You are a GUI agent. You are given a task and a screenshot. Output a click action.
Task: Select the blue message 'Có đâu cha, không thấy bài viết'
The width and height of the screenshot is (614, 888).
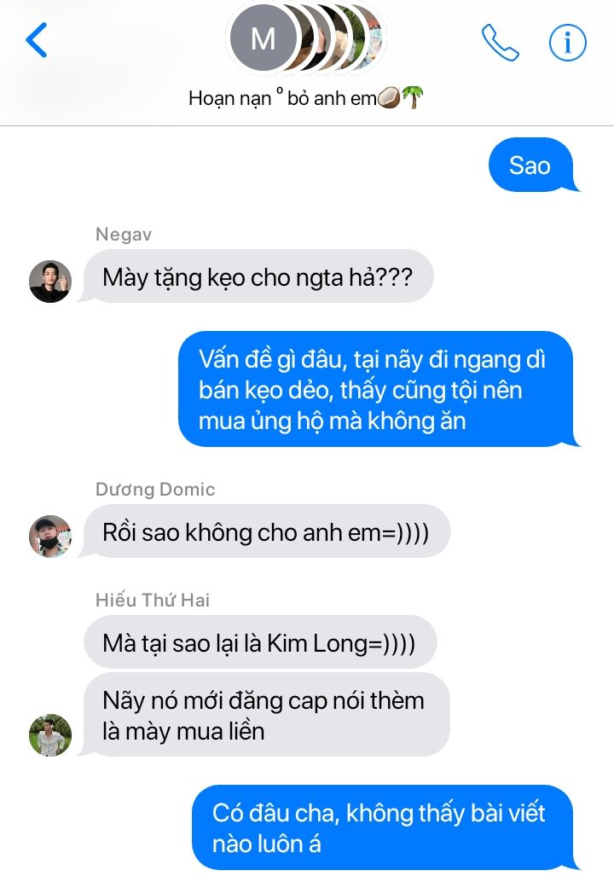[x=385, y=827]
